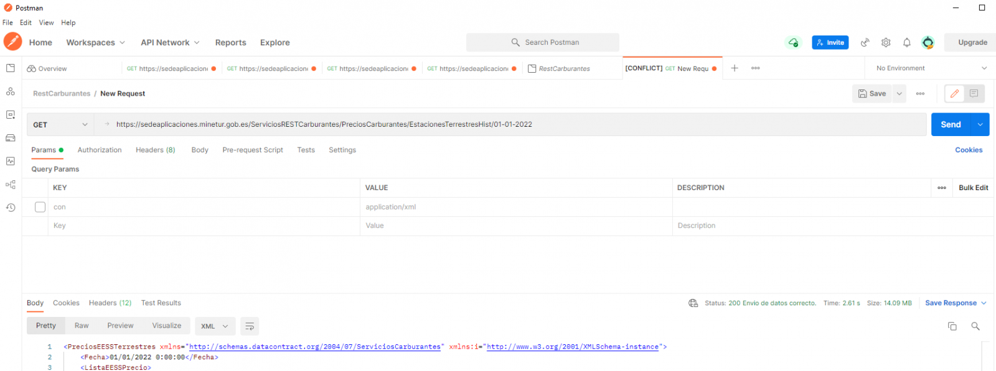Click the Send button
Viewport: 996px width, 371px height.
[951, 125]
